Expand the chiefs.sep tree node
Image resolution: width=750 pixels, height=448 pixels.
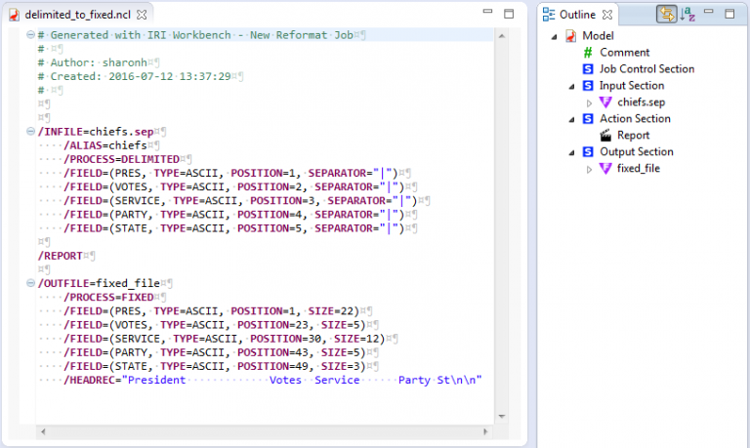click(589, 102)
